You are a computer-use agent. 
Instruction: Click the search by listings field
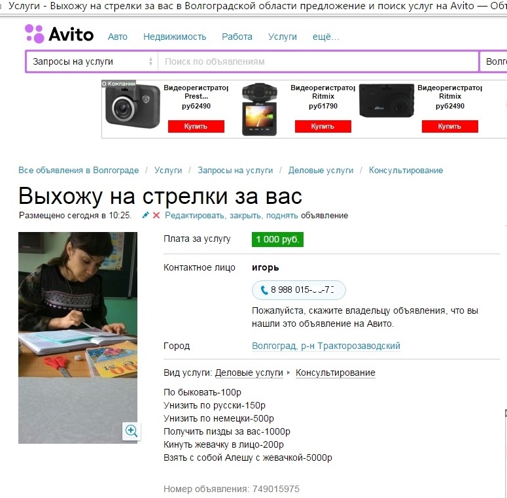pos(318,61)
